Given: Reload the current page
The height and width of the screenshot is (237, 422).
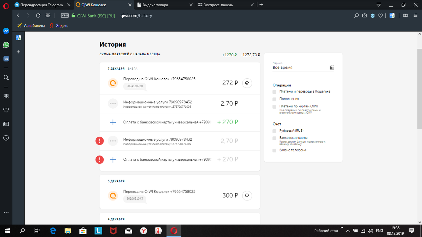Looking at the screenshot, I should tap(38, 15).
